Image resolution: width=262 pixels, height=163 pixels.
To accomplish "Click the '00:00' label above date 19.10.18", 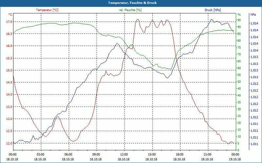I will click(235, 155).
